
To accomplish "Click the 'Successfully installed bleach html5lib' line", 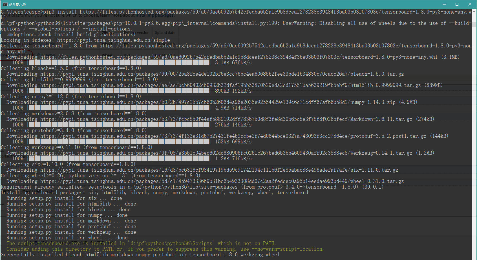I will click(x=140, y=255).
